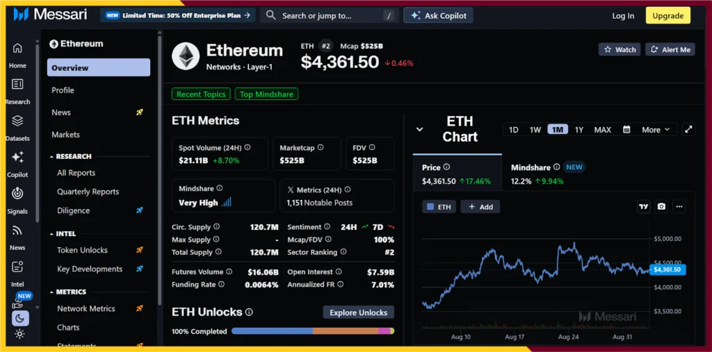This screenshot has width=712, height=352.
Task: Click the X Metrics info icon
Action: tap(348, 190)
